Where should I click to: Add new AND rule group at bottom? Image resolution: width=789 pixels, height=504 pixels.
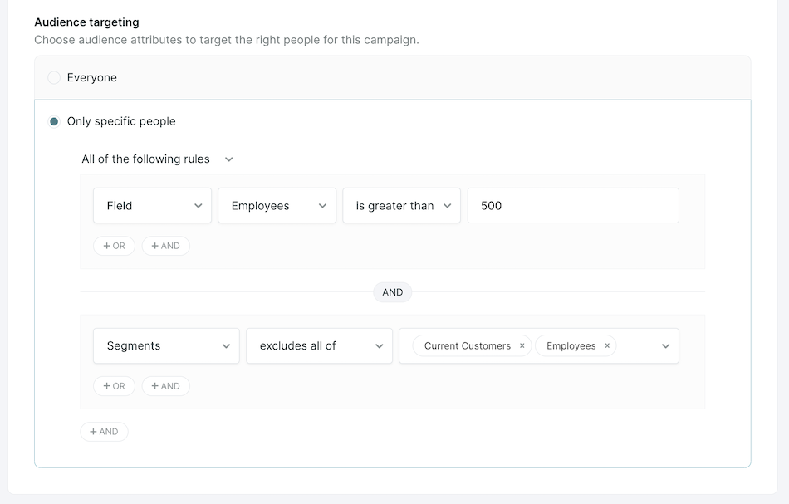pos(104,432)
